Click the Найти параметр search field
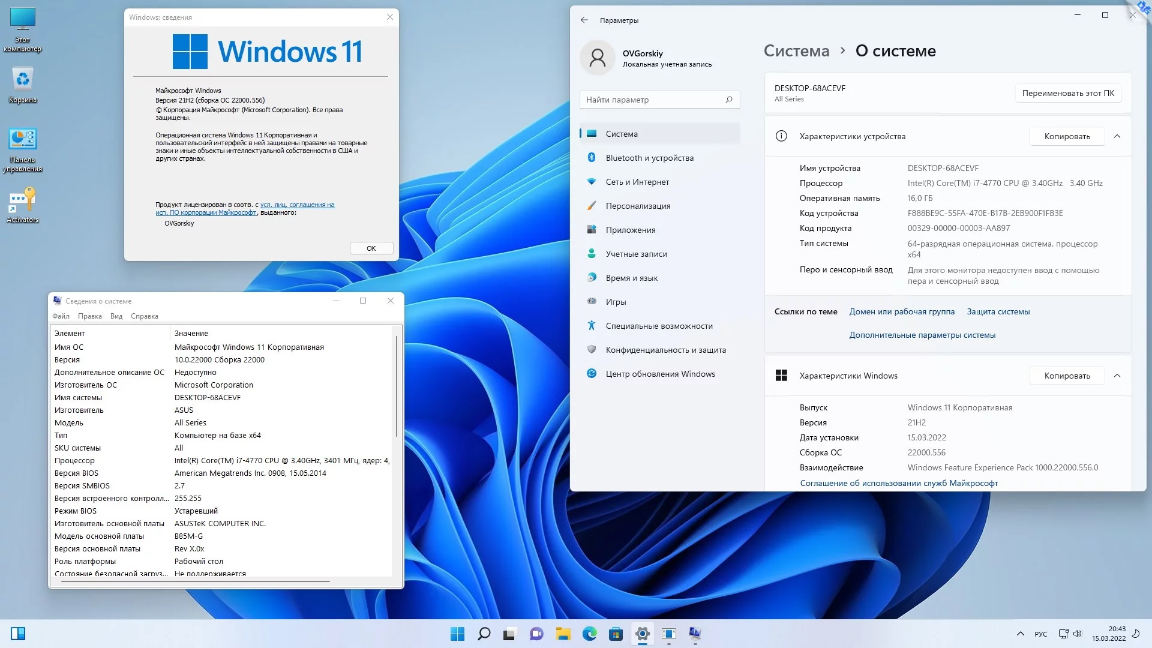Image resolution: width=1152 pixels, height=648 pixels. click(x=654, y=100)
